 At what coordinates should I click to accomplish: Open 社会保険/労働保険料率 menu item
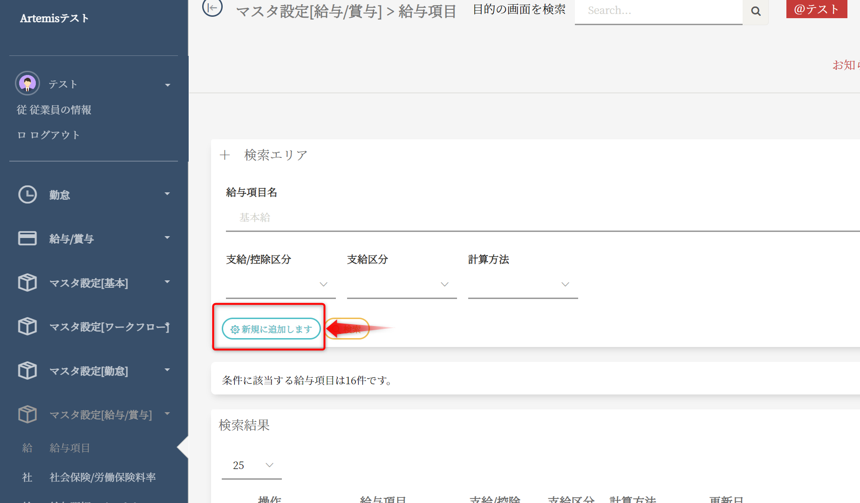point(102,477)
